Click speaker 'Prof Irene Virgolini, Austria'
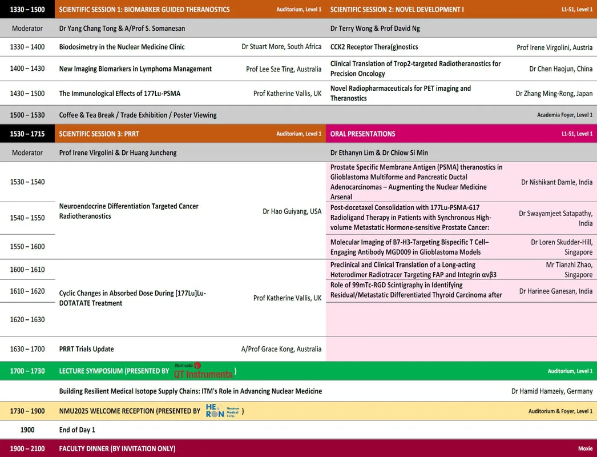Image resolution: width=597 pixels, height=457 pixels. tap(554, 47)
